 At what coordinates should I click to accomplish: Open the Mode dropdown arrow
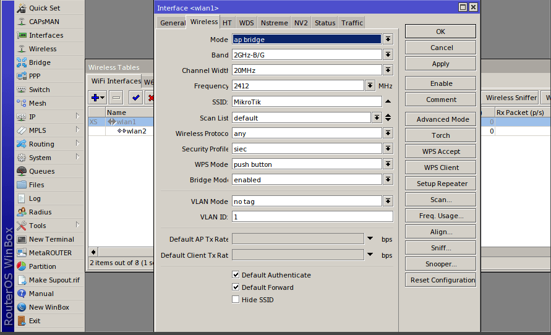pyautogui.click(x=388, y=40)
